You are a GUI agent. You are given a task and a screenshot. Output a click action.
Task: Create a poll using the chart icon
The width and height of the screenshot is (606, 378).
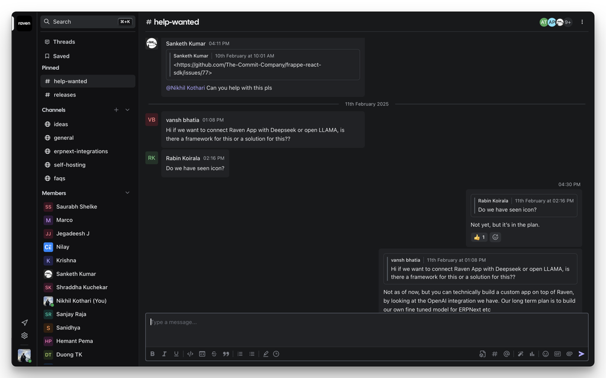pos(533,354)
